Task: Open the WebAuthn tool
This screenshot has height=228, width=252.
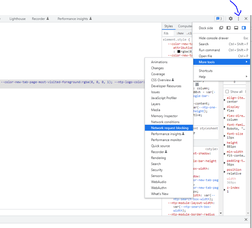Action: click(x=169, y=188)
